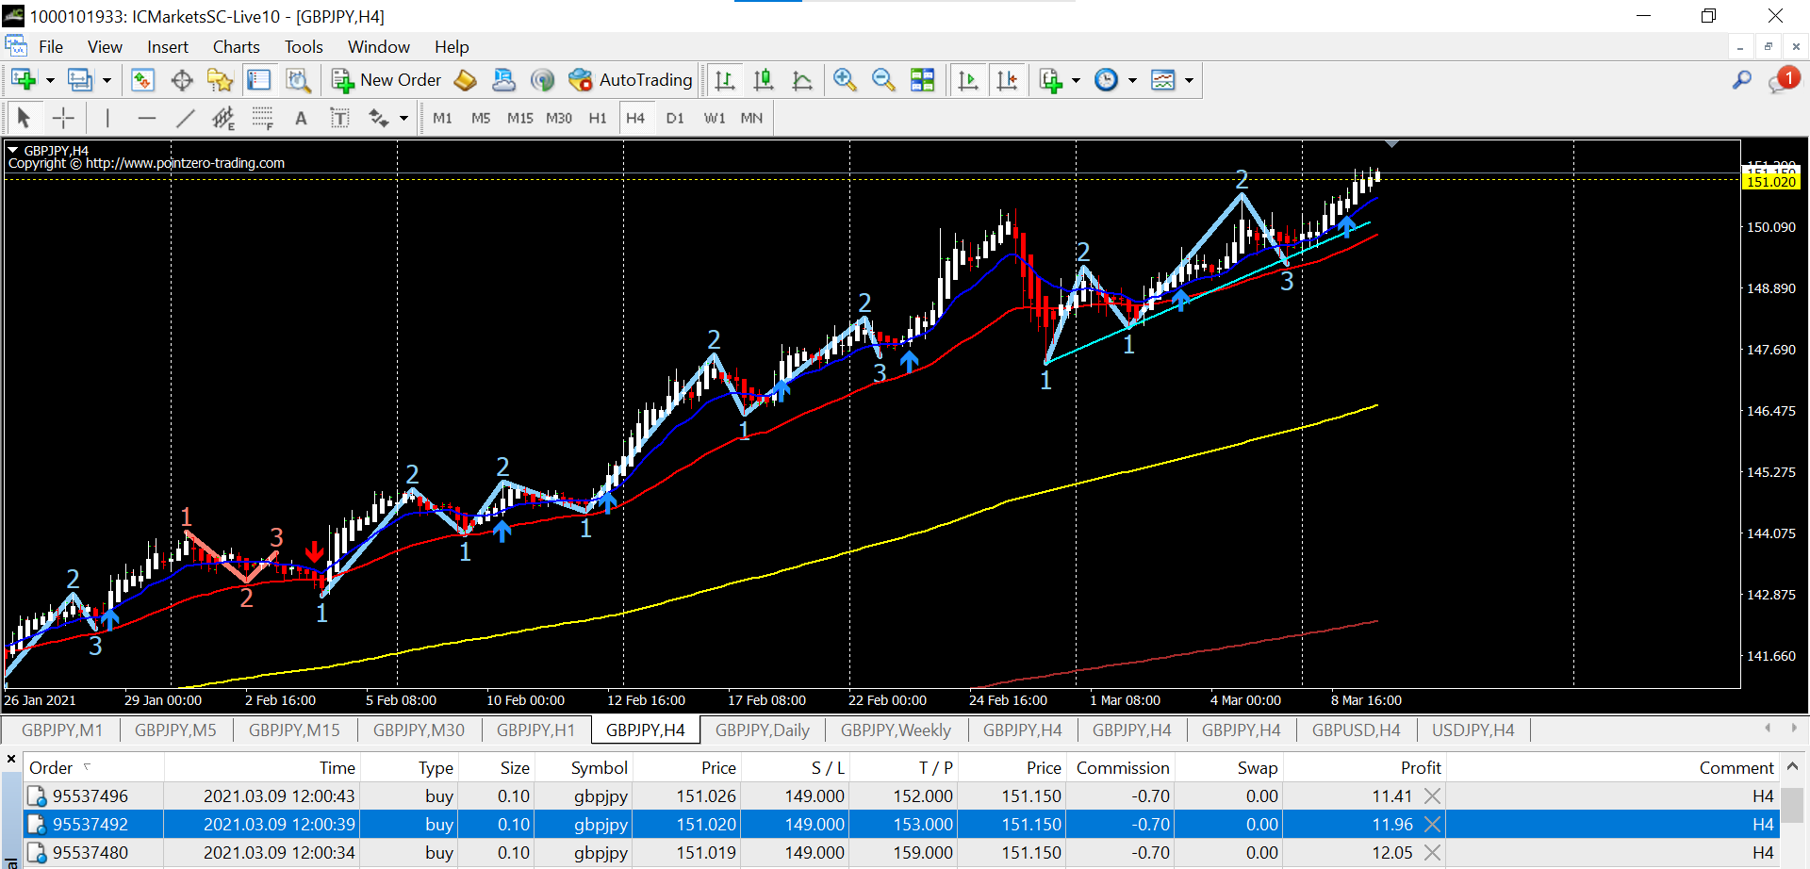Toggle the Strategy Tester icon

(298, 80)
